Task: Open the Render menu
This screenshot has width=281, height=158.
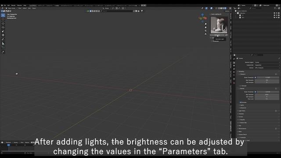Action: 13,5
